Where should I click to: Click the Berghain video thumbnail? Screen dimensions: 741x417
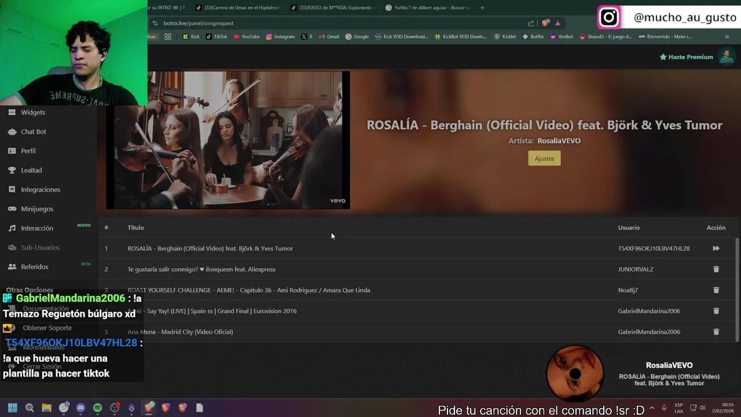click(x=228, y=140)
